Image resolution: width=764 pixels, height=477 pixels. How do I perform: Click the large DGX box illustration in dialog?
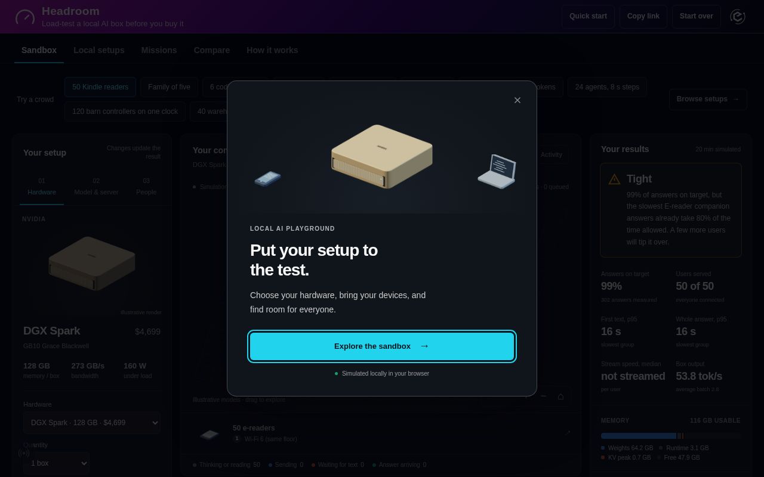pyautogui.click(x=382, y=156)
